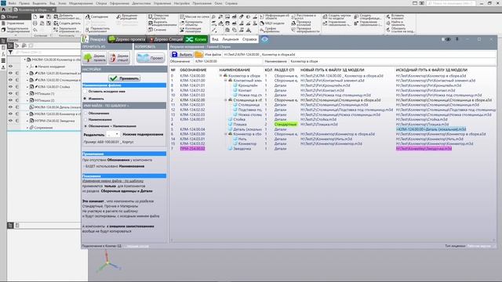The image size is (502, 282).
Task: Toggle visibility eye for КЛМ-124.00.04 Деталь row
Action: click(10, 107)
